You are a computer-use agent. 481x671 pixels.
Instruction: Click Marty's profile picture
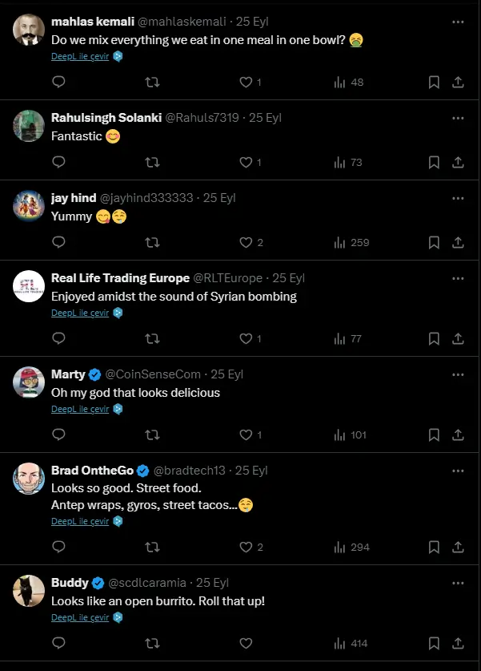[x=29, y=382]
